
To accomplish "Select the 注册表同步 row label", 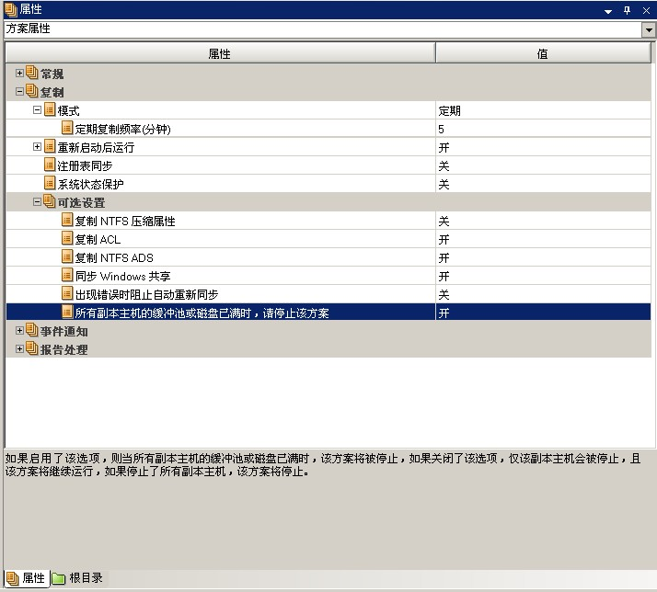I will point(85,166).
